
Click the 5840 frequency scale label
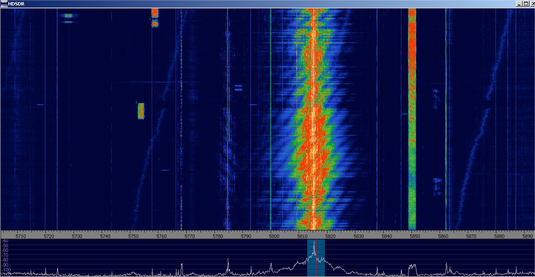pyautogui.click(x=387, y=236)
